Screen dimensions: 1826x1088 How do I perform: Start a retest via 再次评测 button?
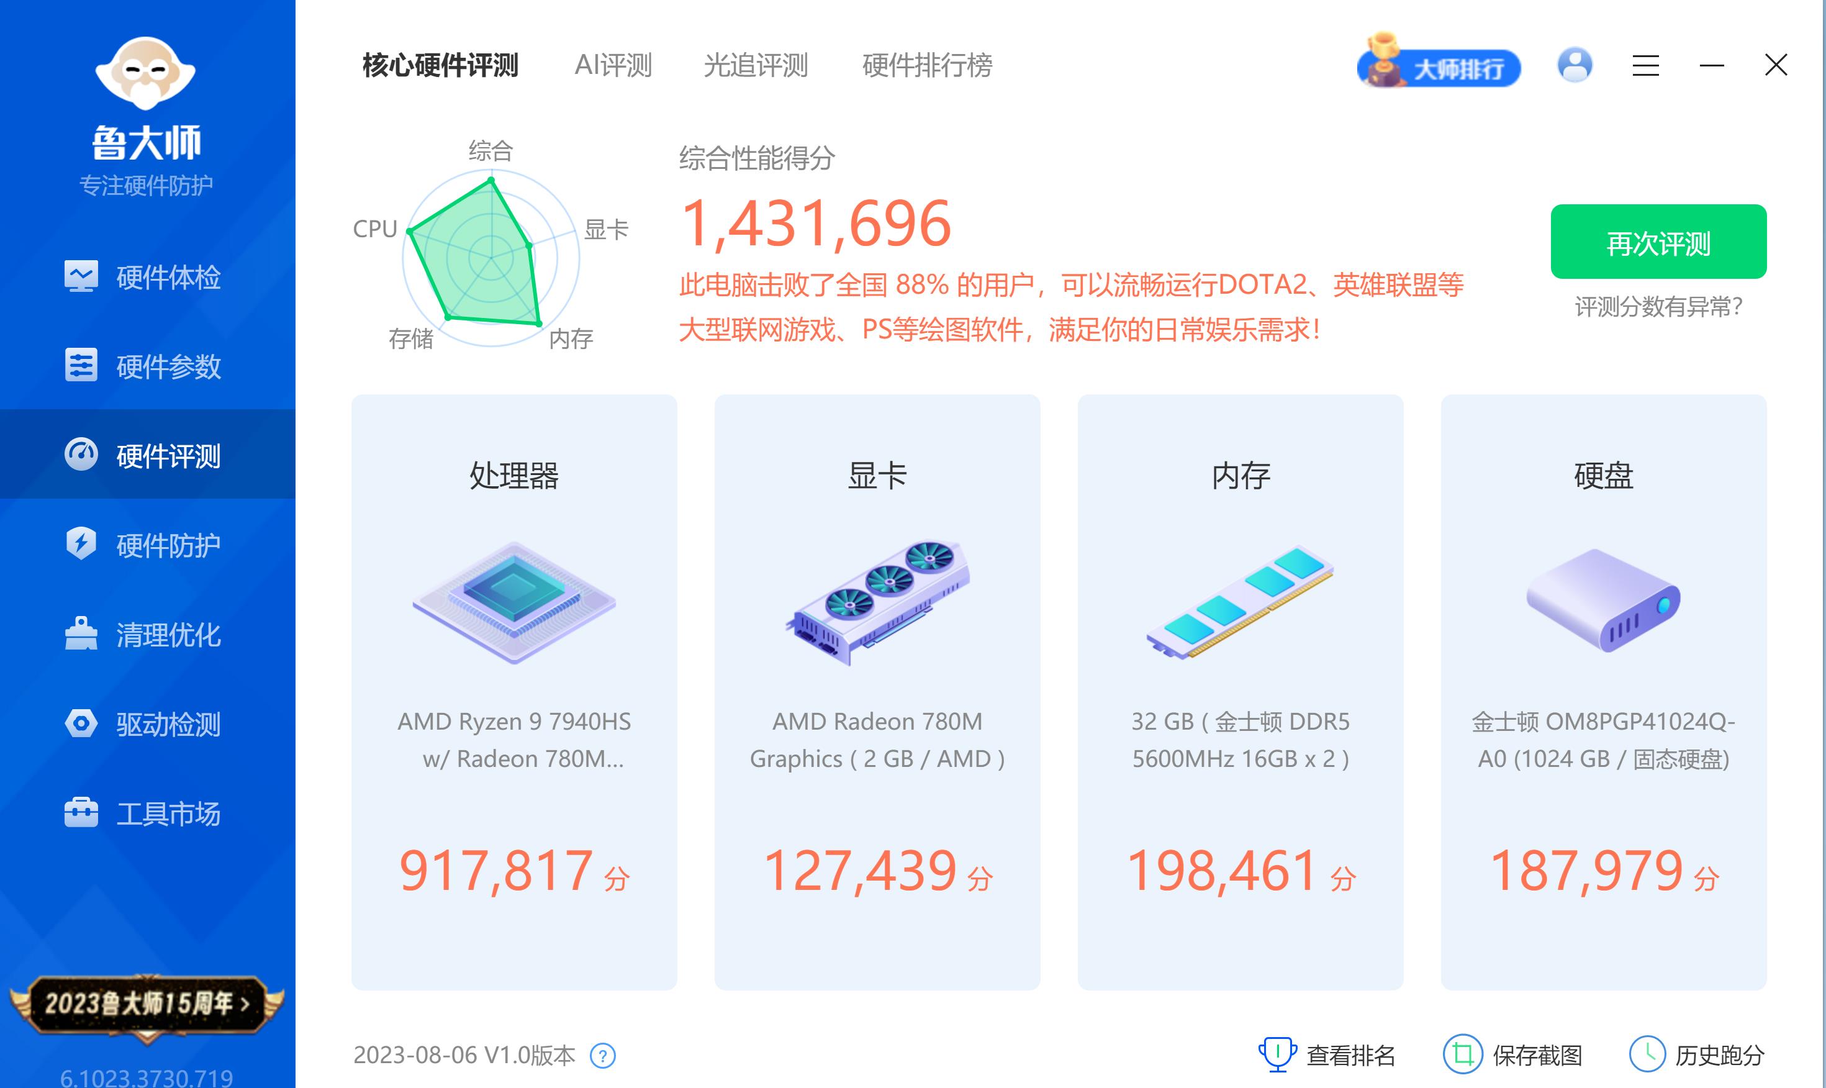(1658, 244)
